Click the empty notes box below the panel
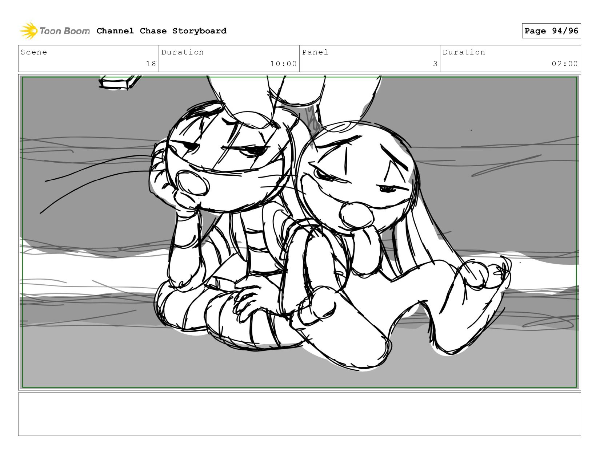600x463 pixels. [x=300, y=414]
